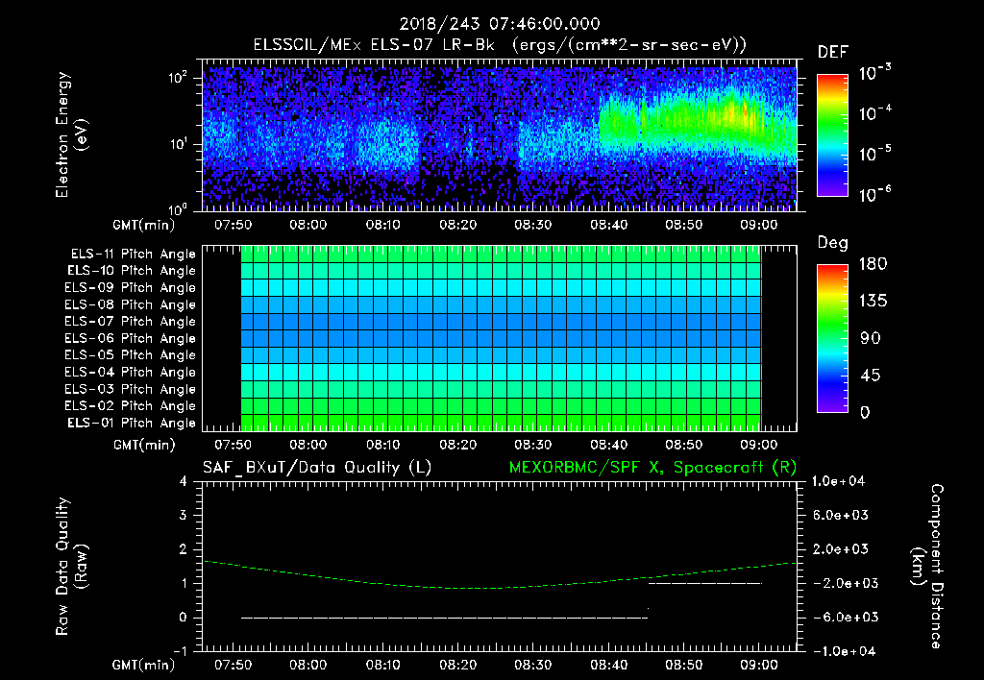Select the 'ELS-06 Pitch Angle' row label
The height and width of the screenshot is (680, 984).
(x=131, y=338)
